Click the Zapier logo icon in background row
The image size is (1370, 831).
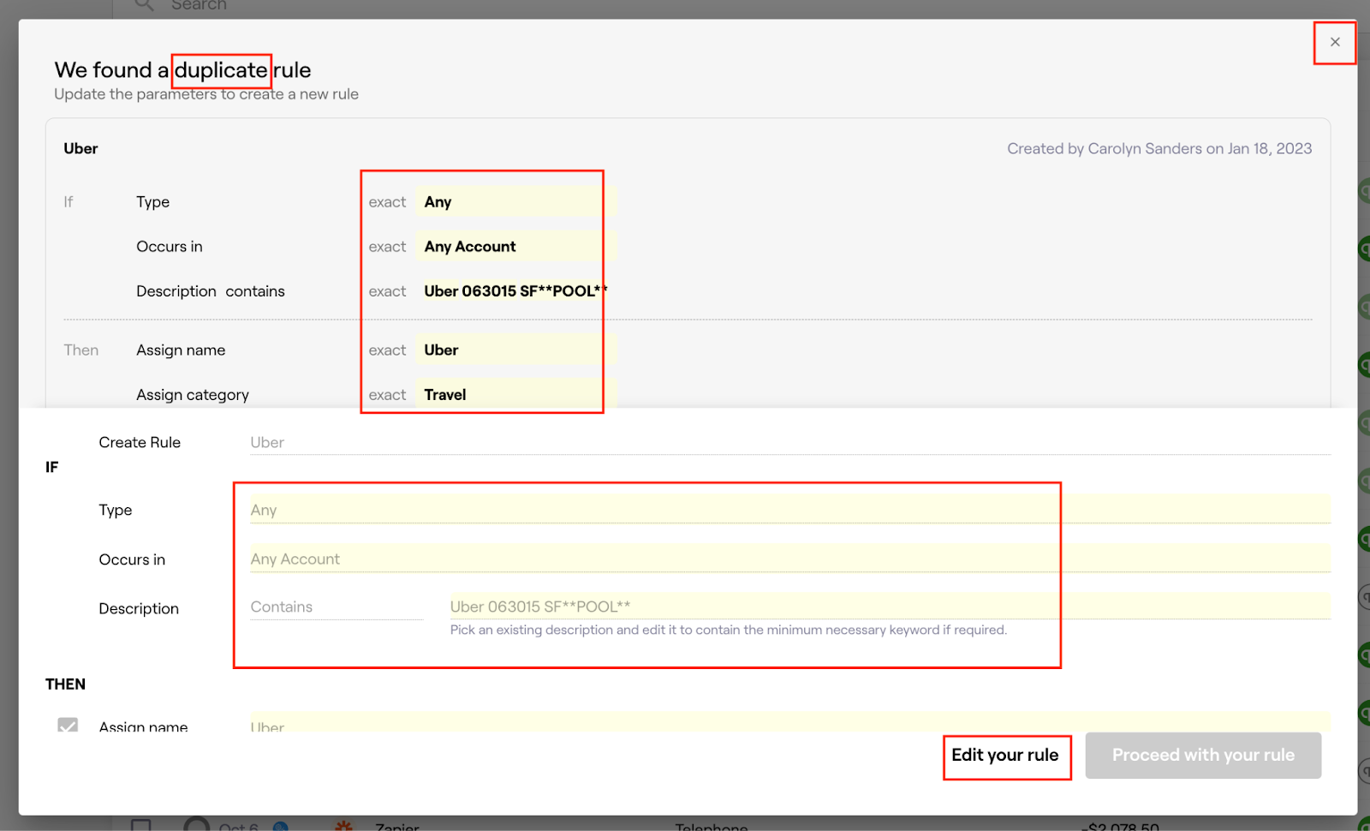pos(343,825)
